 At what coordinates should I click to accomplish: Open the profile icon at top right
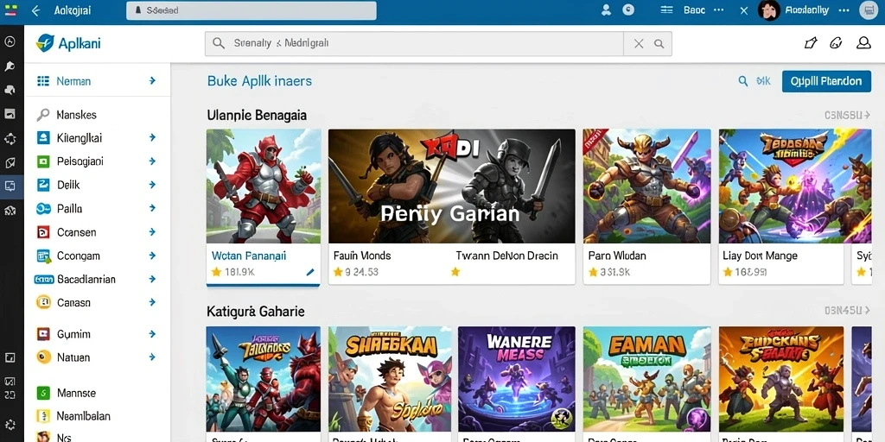point(863,43)
